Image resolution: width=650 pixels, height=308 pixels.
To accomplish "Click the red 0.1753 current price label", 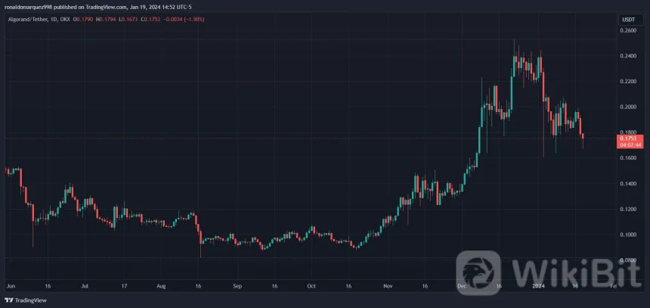I will pos(628,138).
